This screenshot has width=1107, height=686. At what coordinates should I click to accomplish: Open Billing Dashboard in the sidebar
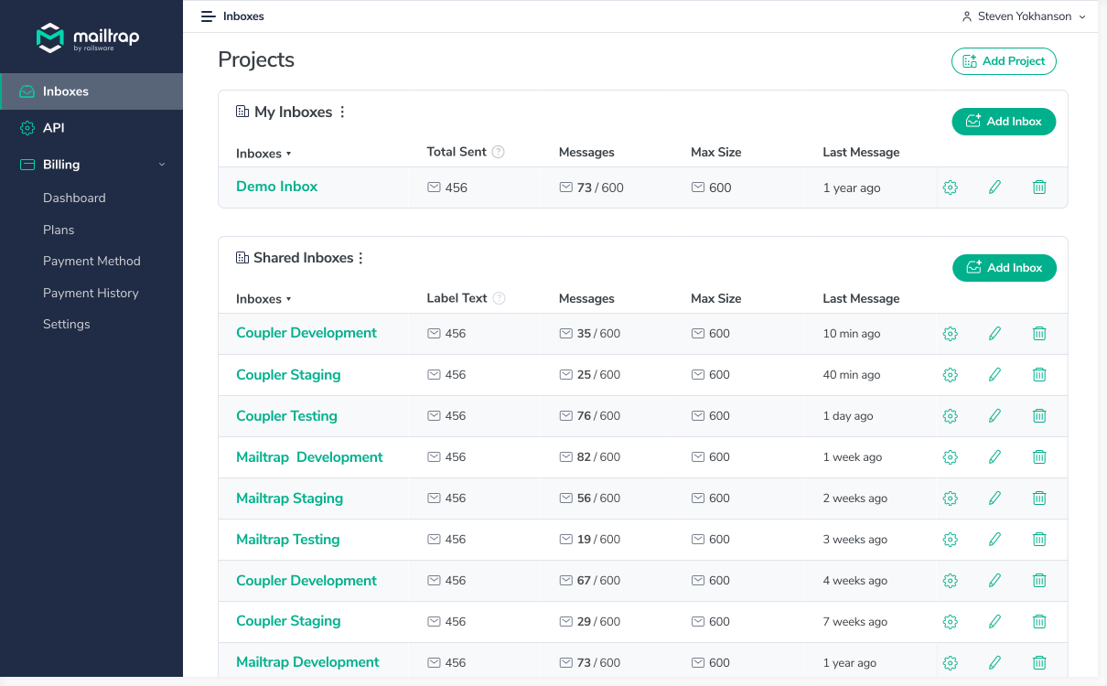point(74,198)
